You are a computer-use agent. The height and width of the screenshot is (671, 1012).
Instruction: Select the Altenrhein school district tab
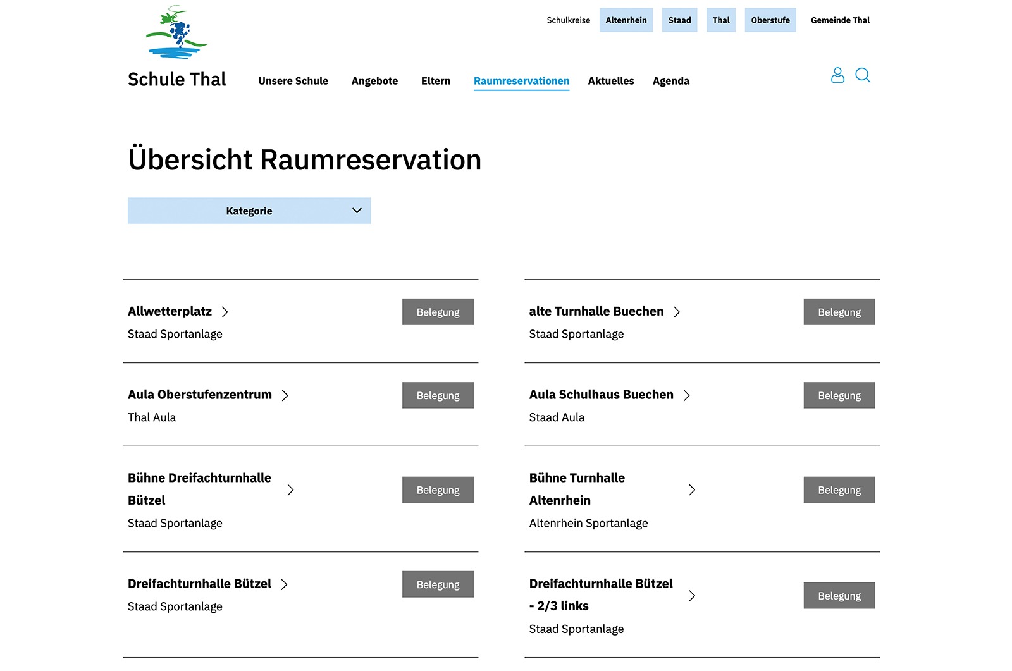(x=626, y=20)
